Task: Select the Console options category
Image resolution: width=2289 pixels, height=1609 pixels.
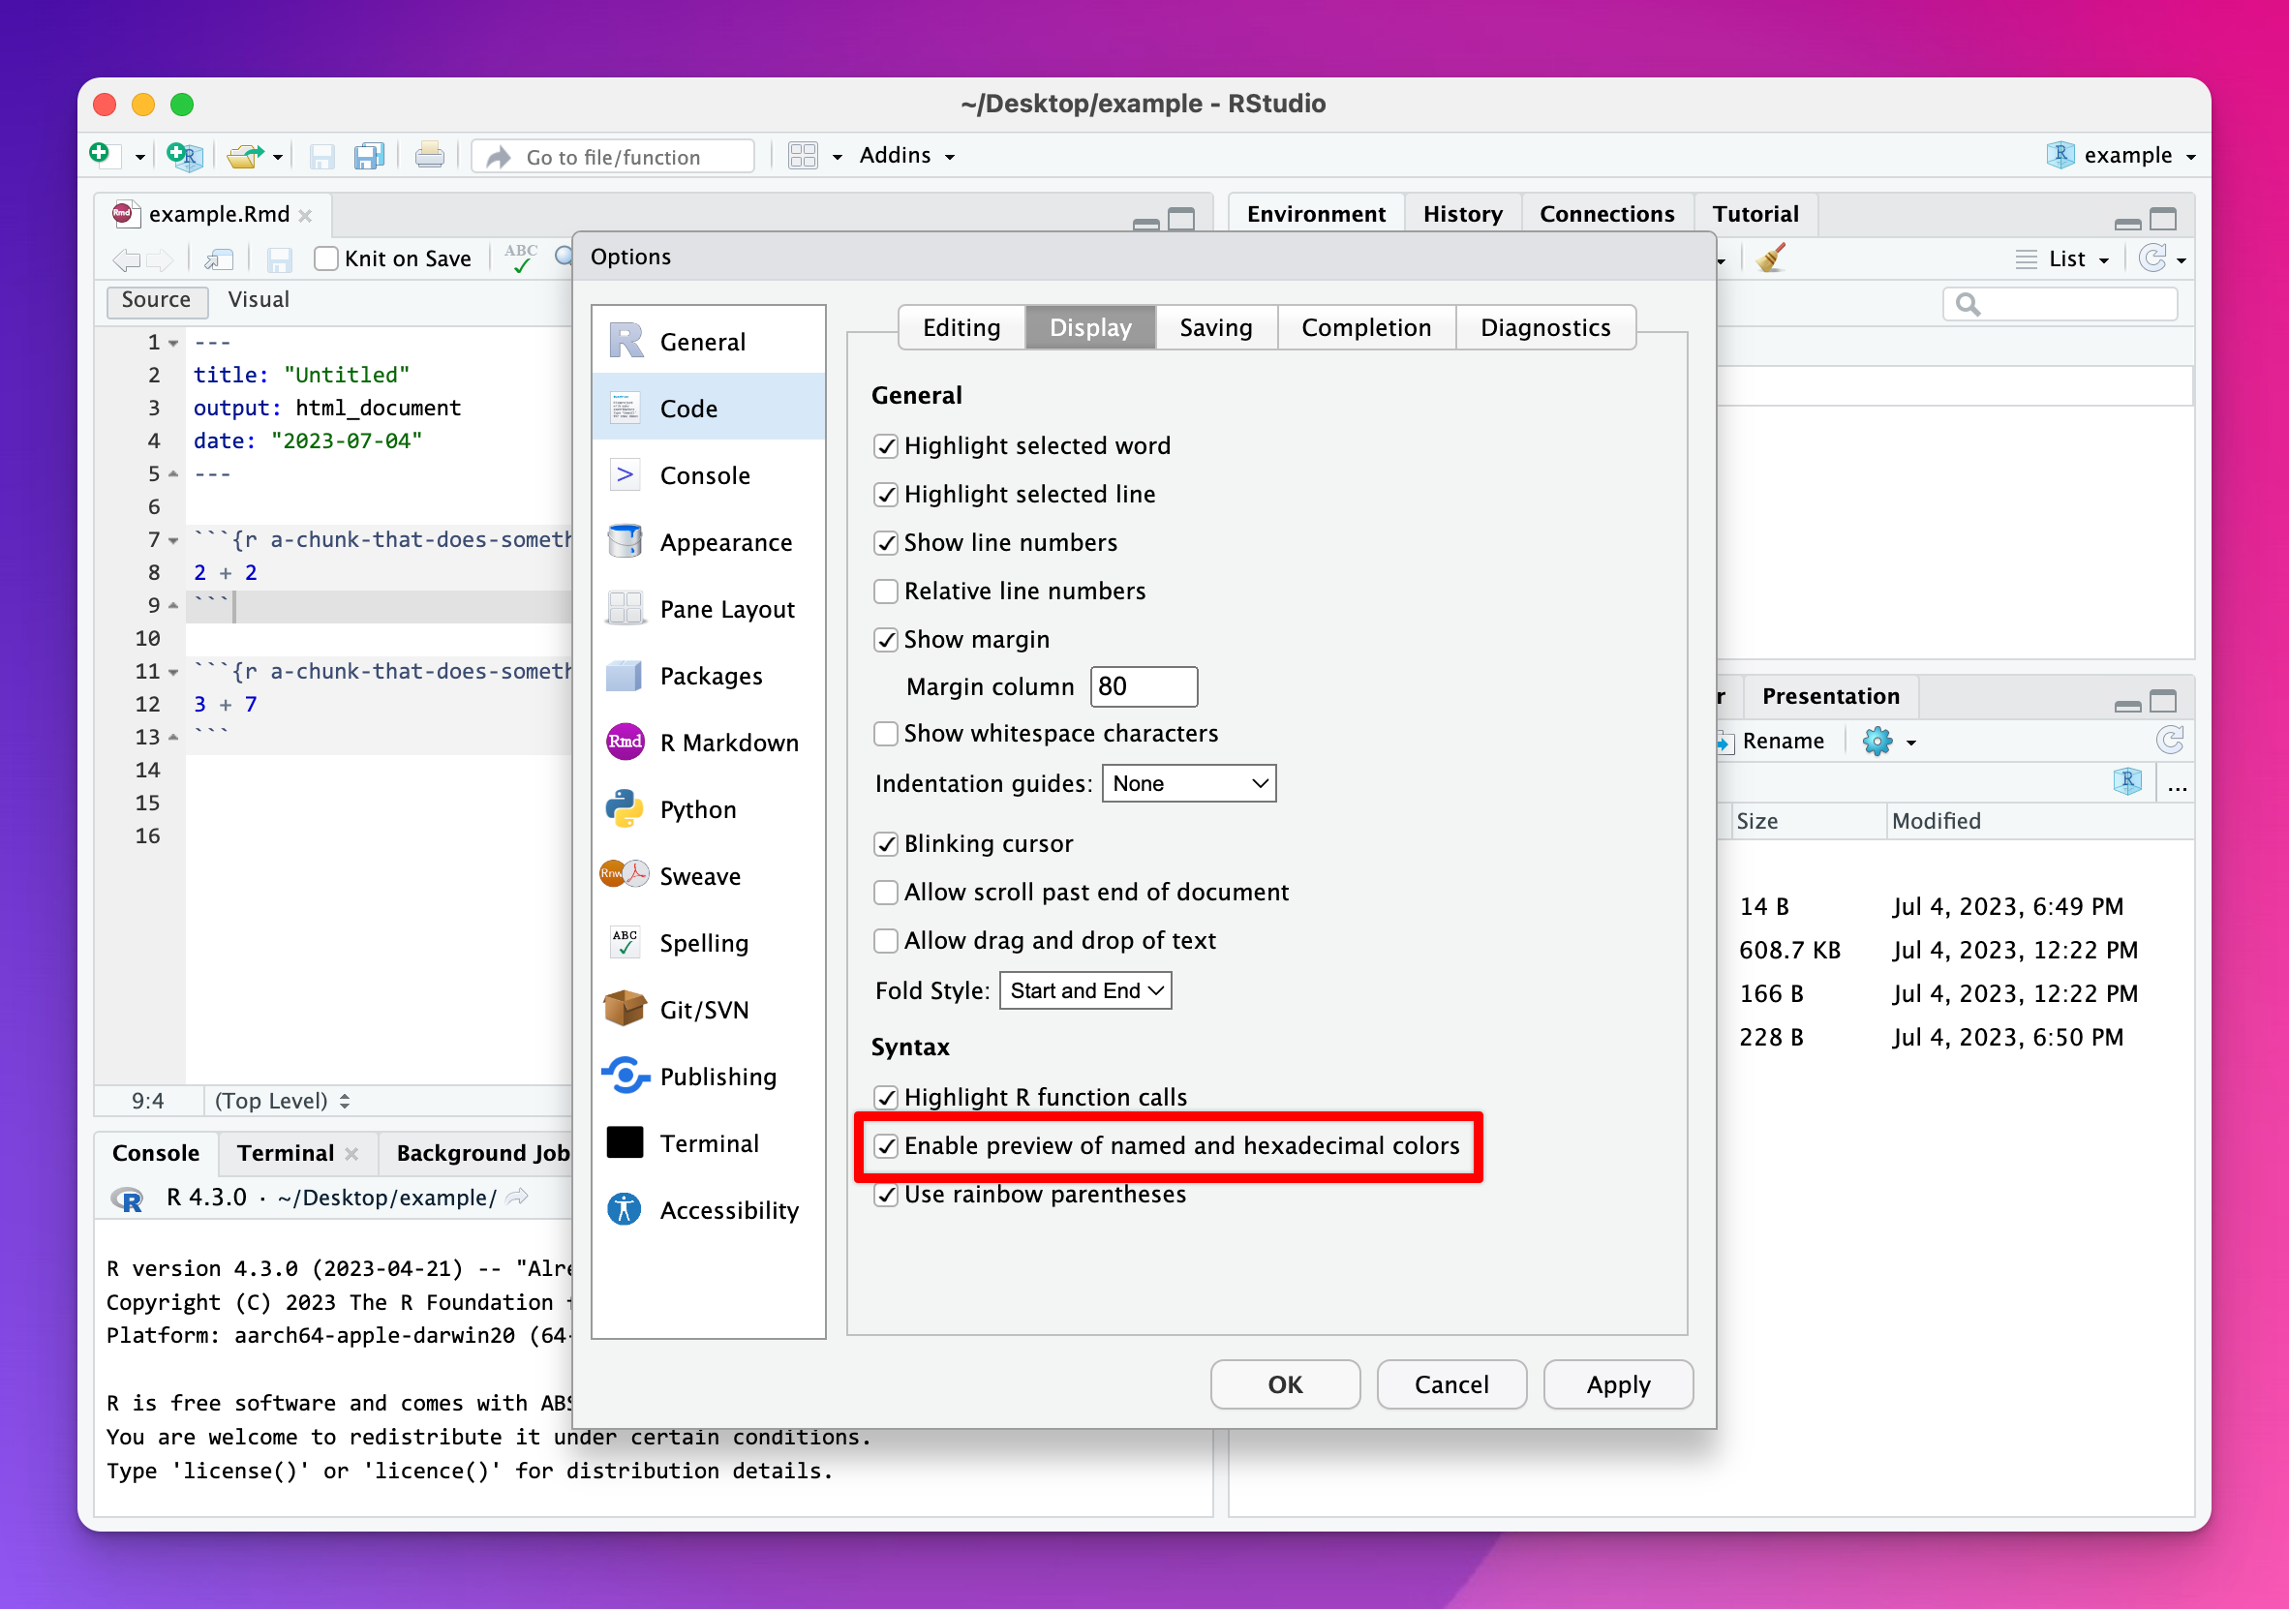Action: 708,475
